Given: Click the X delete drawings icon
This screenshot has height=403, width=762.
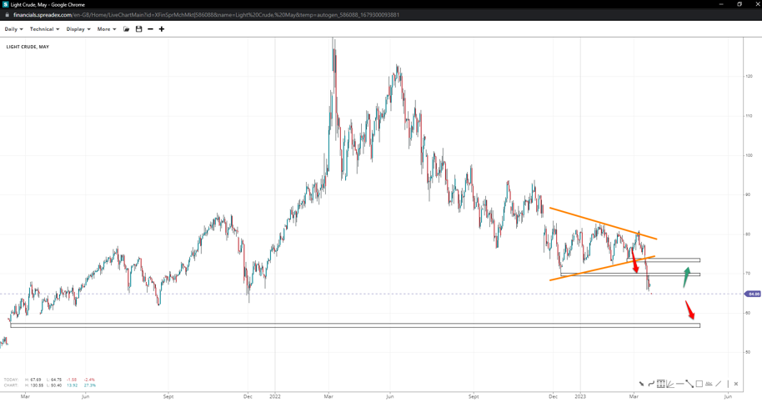Looking at the screenshot, I should tap(736, 384).
